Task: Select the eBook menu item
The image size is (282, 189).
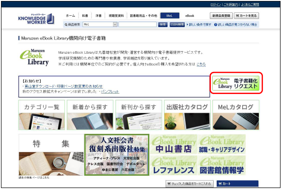Action: tap(190, 16)
